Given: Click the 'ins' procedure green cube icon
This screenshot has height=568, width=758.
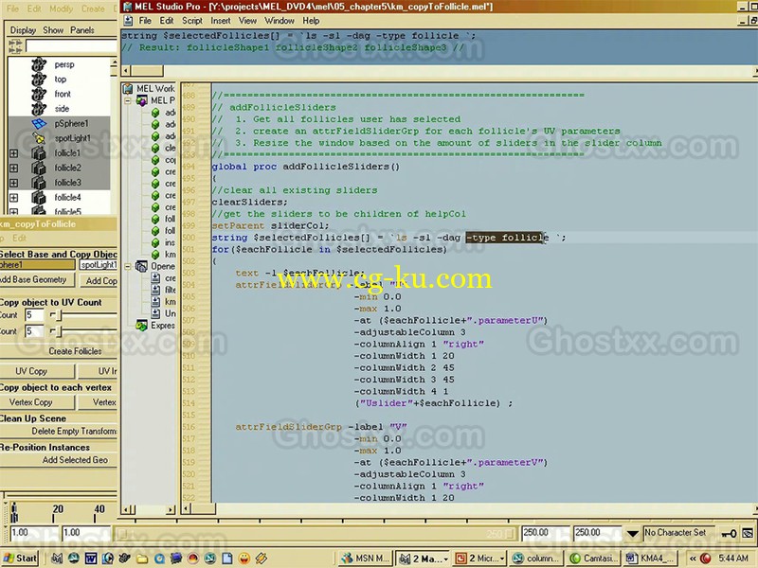Looking at the screenshot, I should [155, 242].
